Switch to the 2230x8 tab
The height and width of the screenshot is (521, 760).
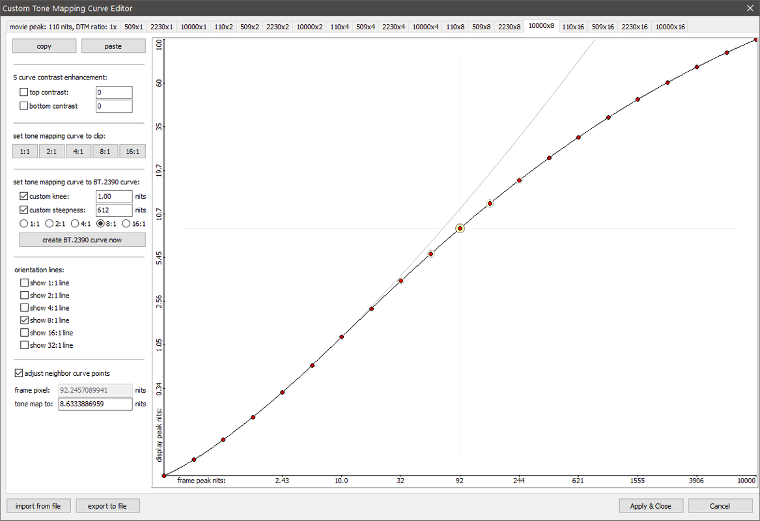(509, 27)
